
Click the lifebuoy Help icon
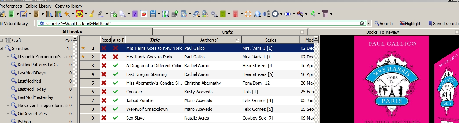coord(248,14)
